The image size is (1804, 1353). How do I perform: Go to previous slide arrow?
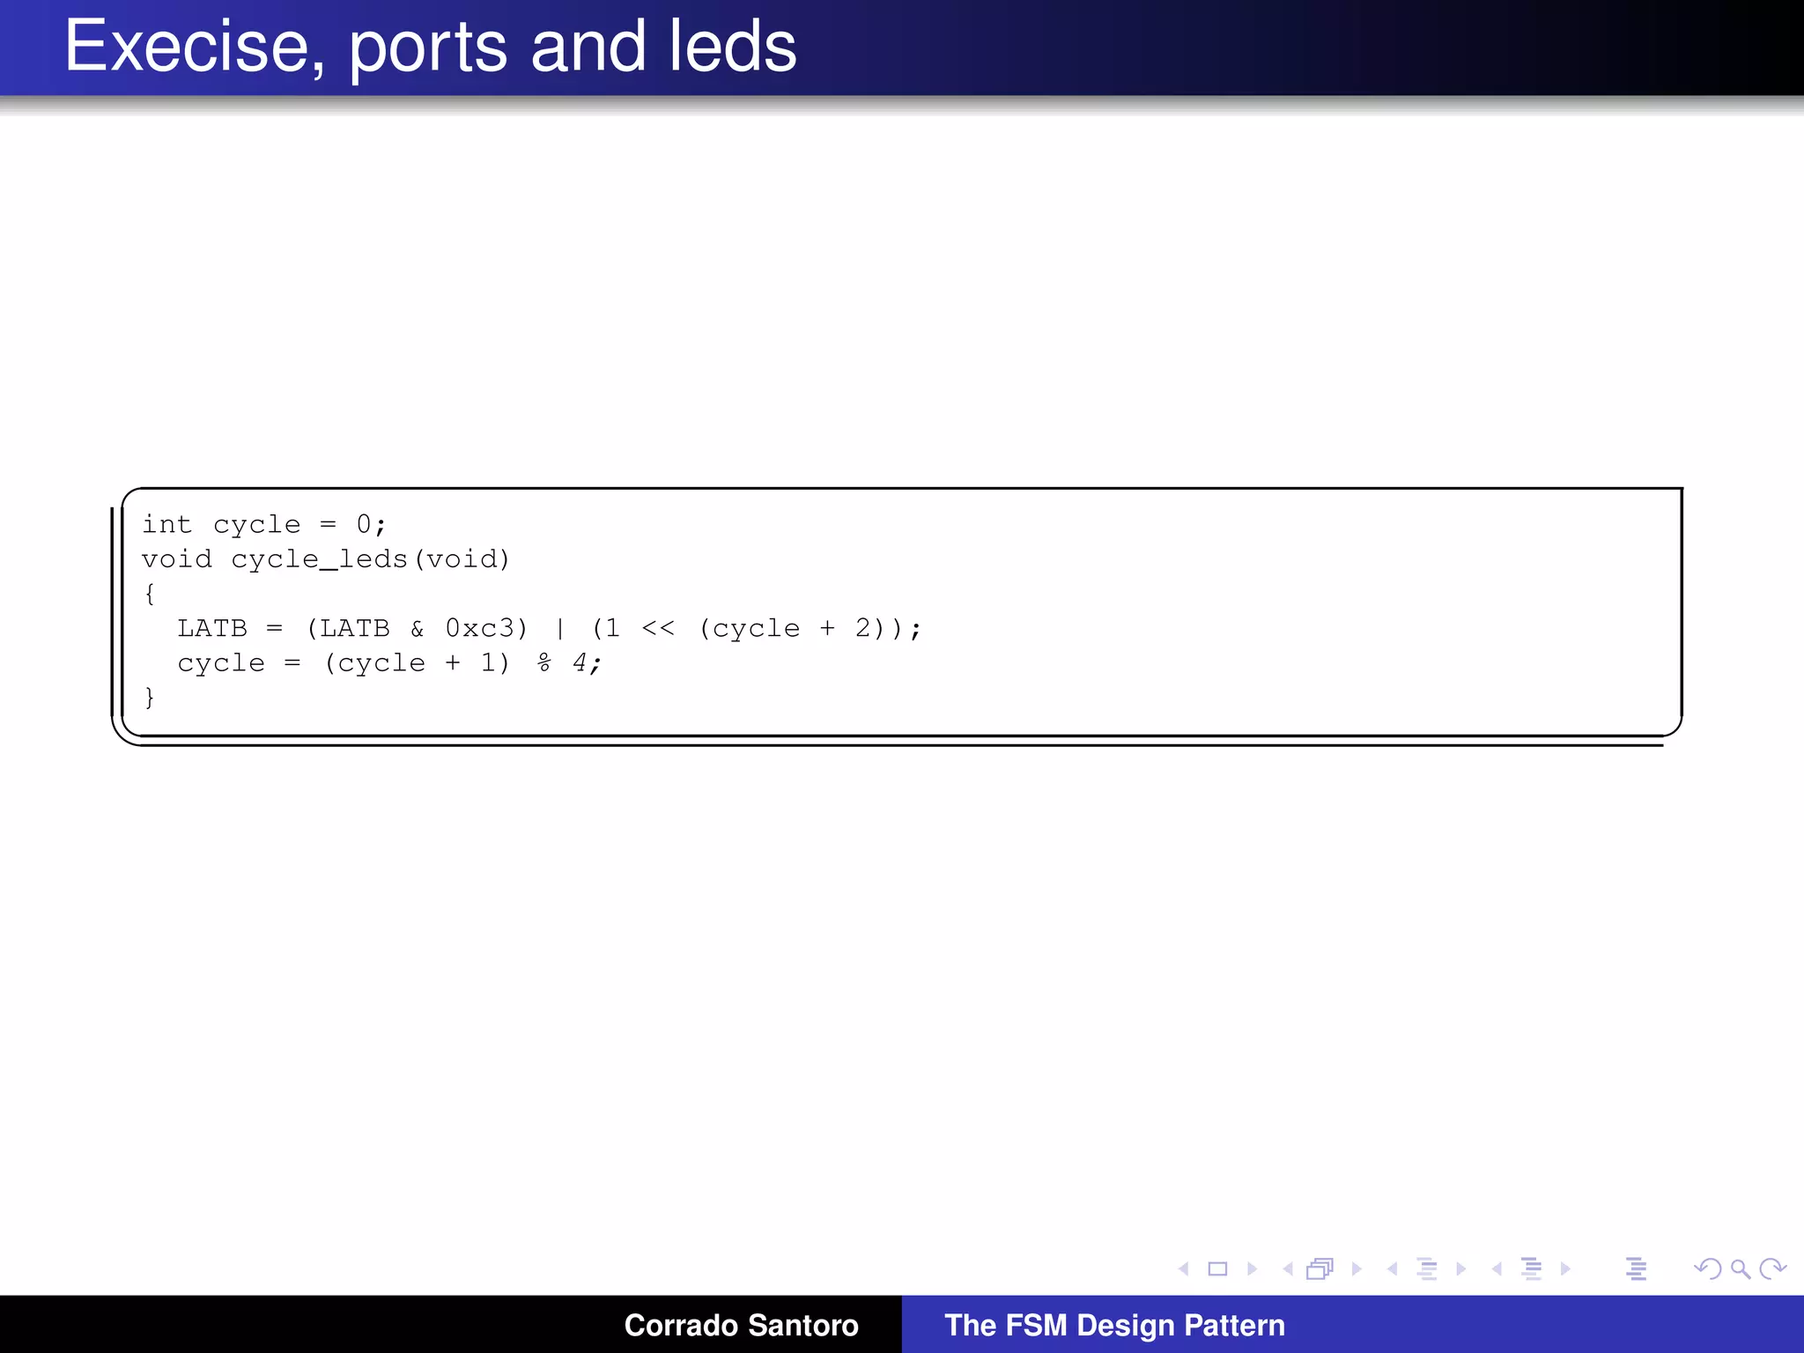point(1184,1268)
